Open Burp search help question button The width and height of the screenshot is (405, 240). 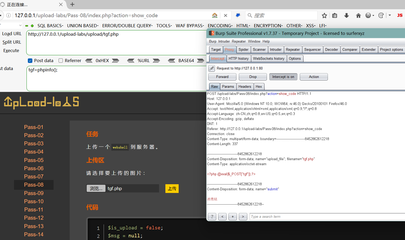(212, 217)
